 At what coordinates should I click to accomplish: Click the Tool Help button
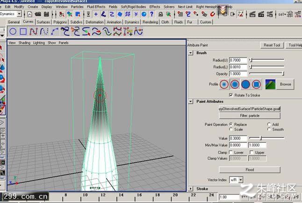[295, 45]
